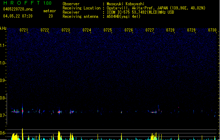The height and width of the screenshot is (140, 220).
Task: Click the Observer label
Action: click(71, 4)
